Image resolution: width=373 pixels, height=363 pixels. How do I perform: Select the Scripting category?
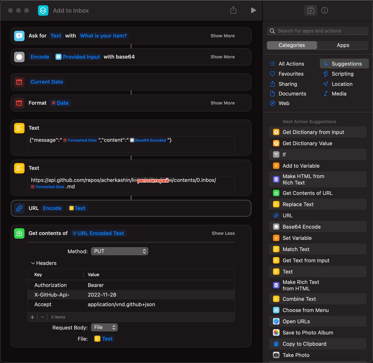(342, 74)
